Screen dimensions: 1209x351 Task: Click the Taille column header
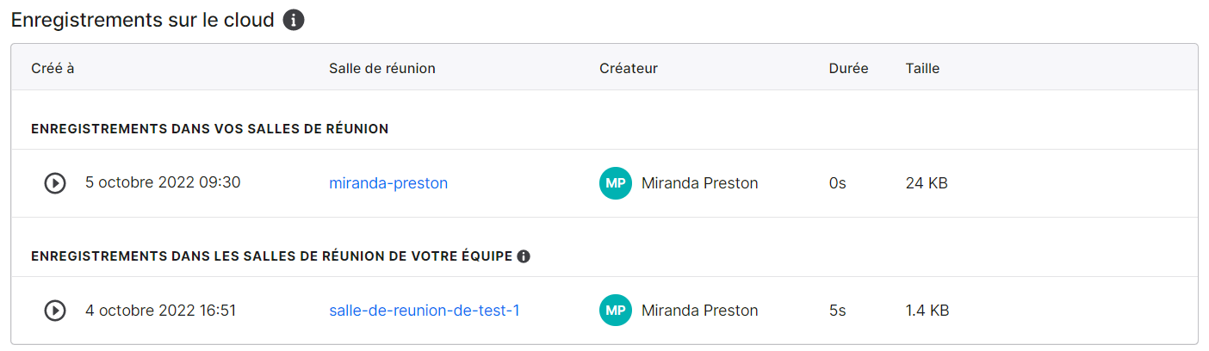[922, 68]
